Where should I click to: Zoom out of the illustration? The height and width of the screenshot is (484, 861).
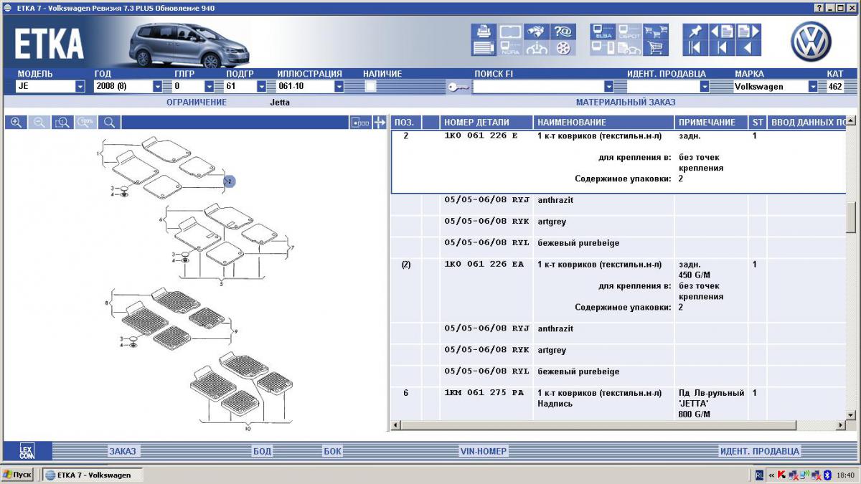pos(39,123)
